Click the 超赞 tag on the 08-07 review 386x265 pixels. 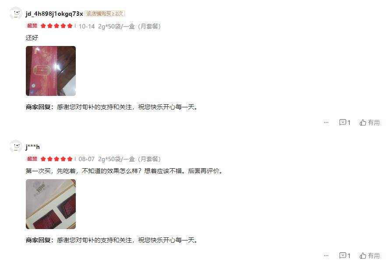(x=32, y=159)
